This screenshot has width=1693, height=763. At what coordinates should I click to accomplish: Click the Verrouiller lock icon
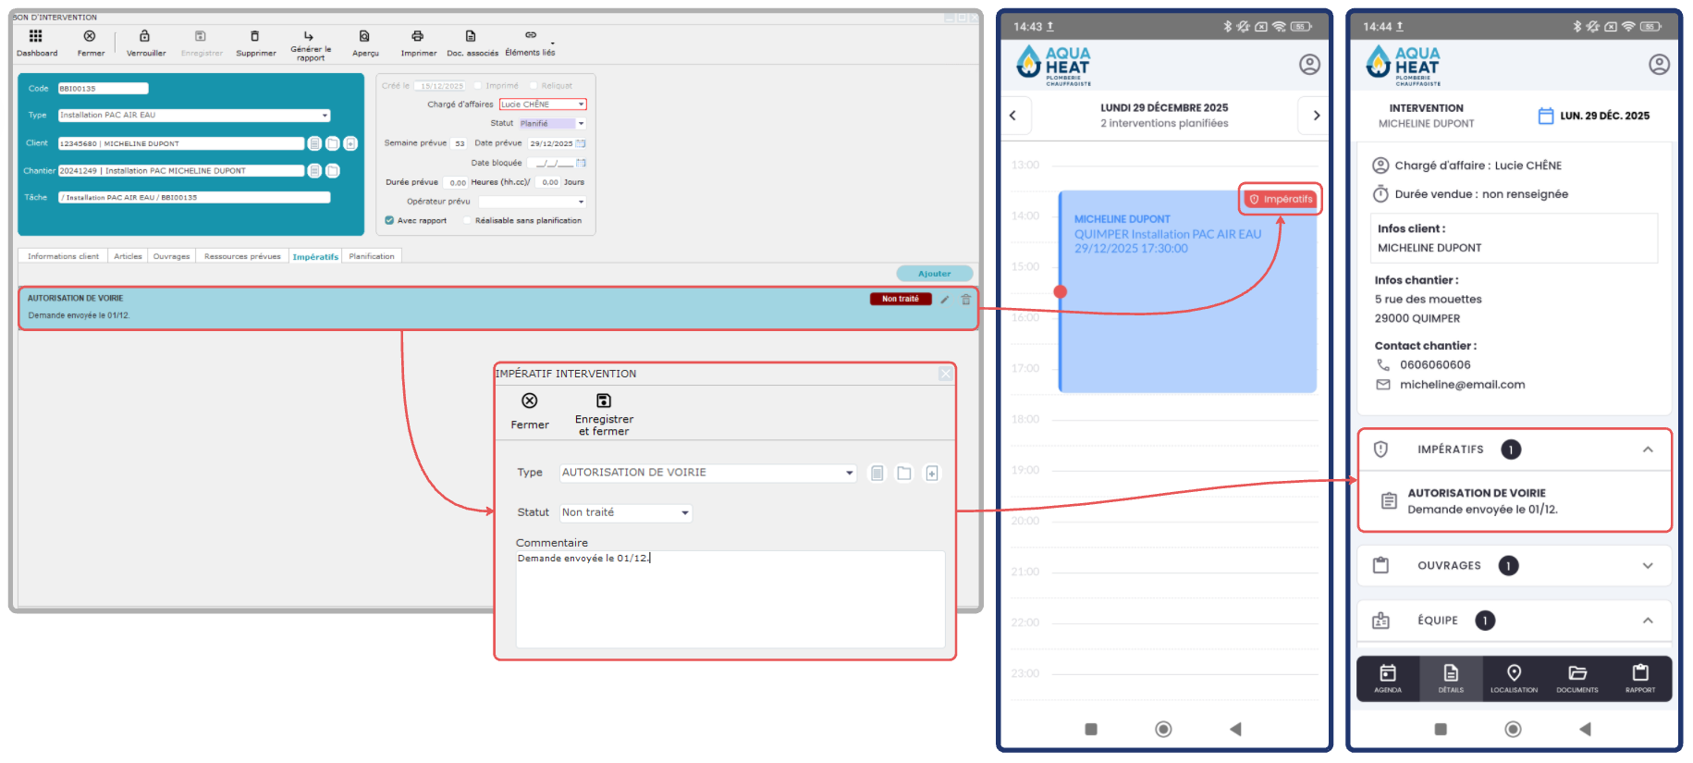tap(145, 37)
